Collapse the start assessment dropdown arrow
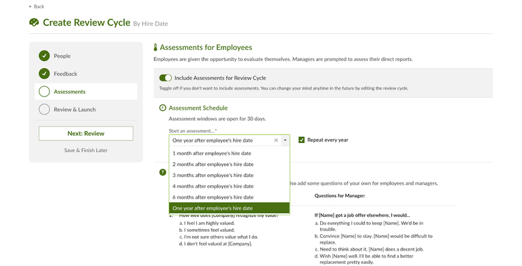522x266 pixels. [285, 140]
